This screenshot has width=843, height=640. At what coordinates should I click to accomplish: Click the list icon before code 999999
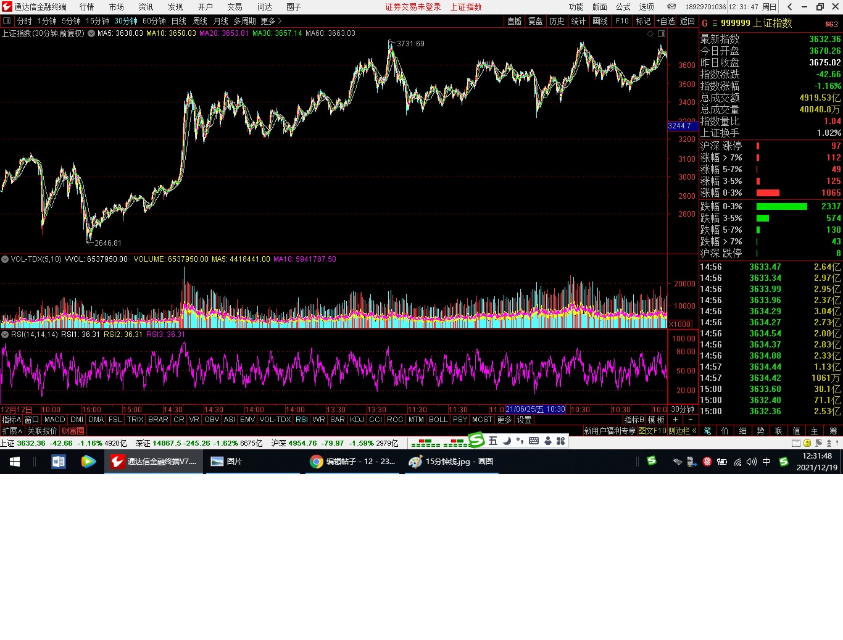point(715,23)
